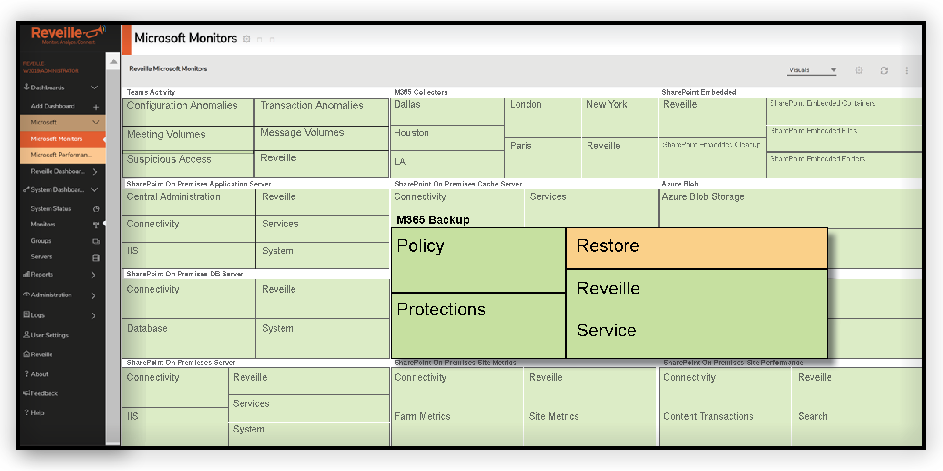Expand the Reports section chevron
Screen dimensions: 943x471
(93, 275)
